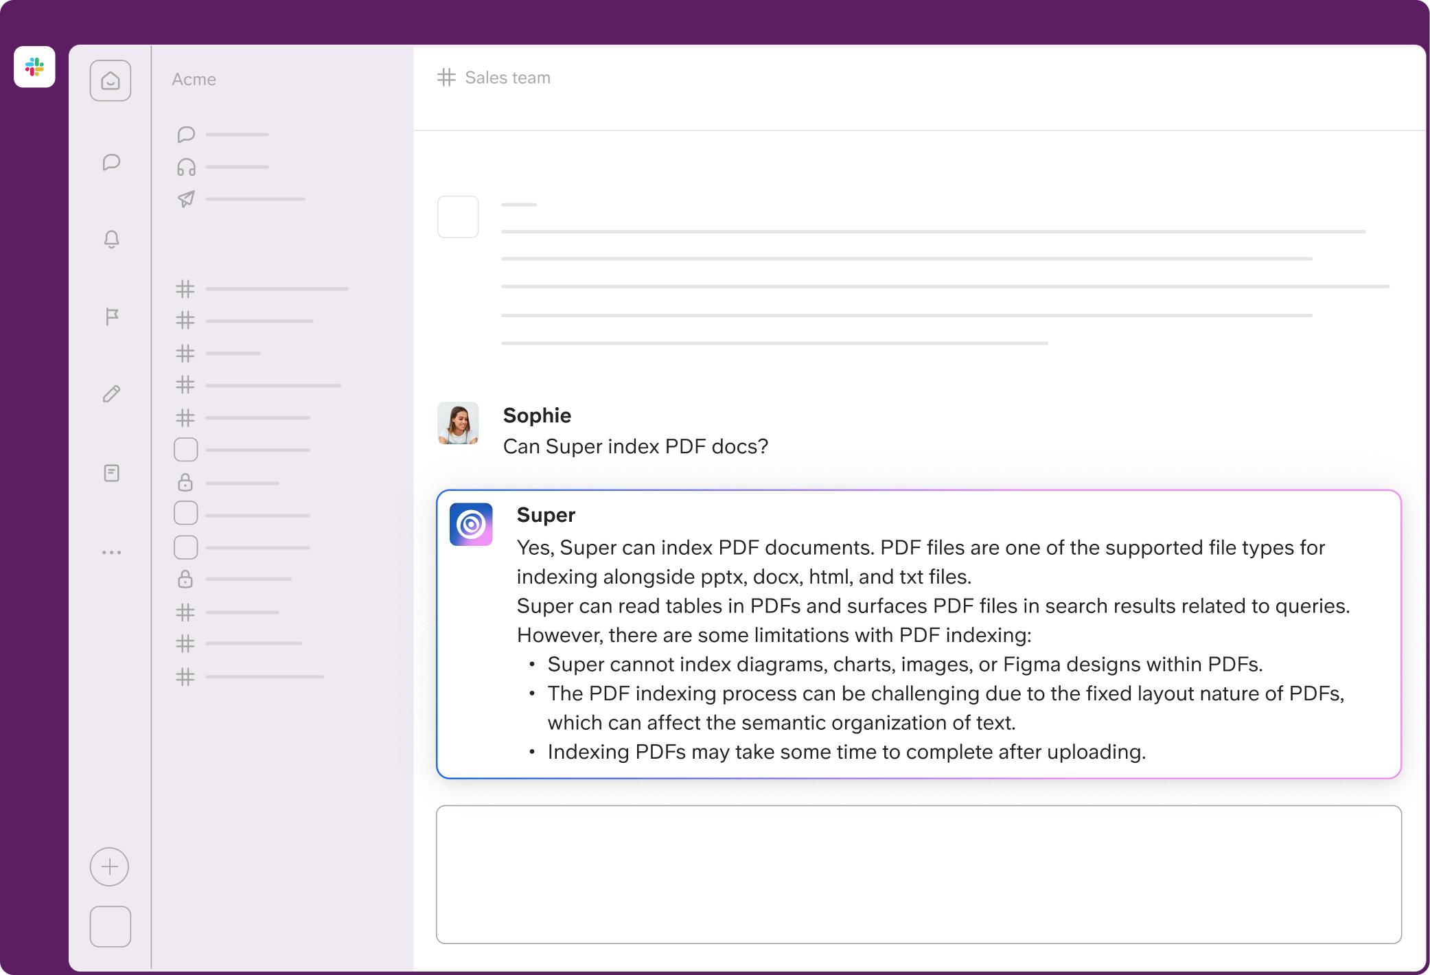
Task: Click the Super sender name
Action: tap(546, 515)
